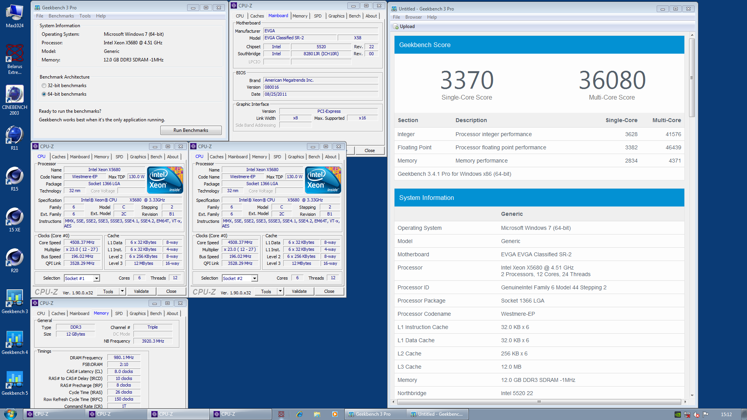Click Multiplier field x 23.0 in Socket #1
The height and width of the screenshot is (420, 747).
[82, 250]
